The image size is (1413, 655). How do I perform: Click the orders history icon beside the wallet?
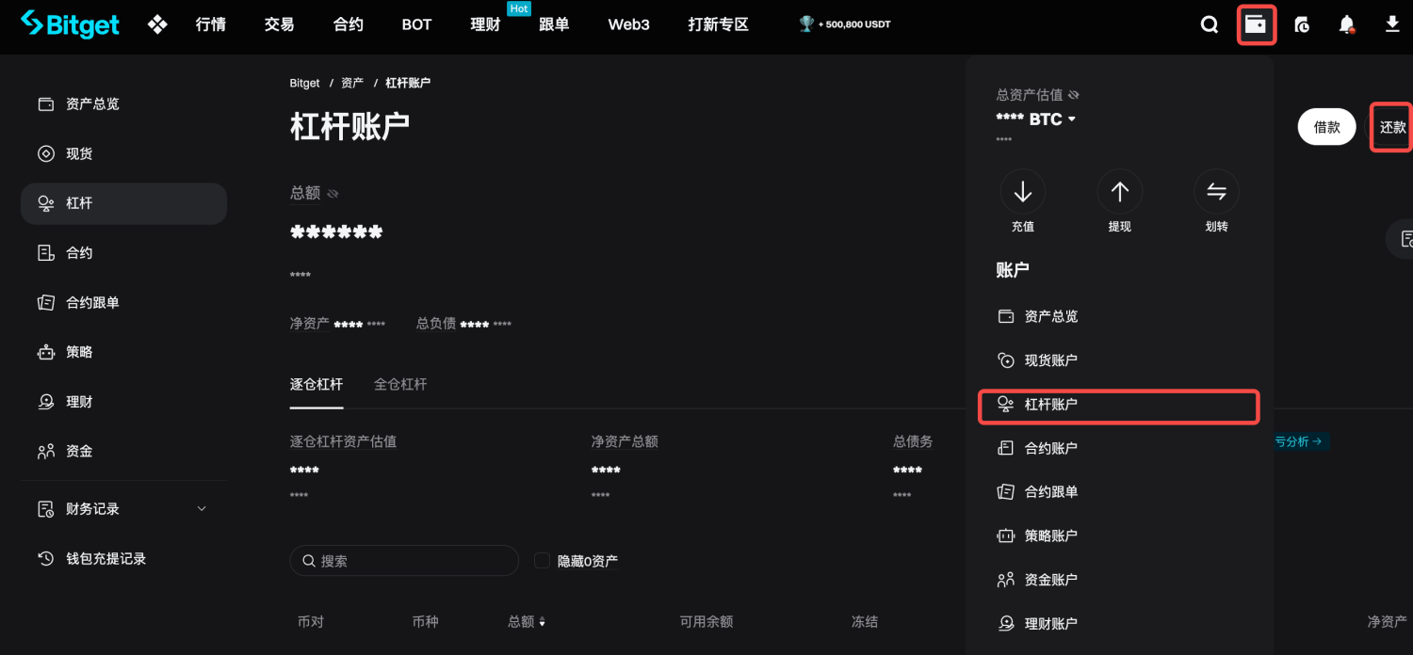pyautogui.click(x=1302, y=24)
